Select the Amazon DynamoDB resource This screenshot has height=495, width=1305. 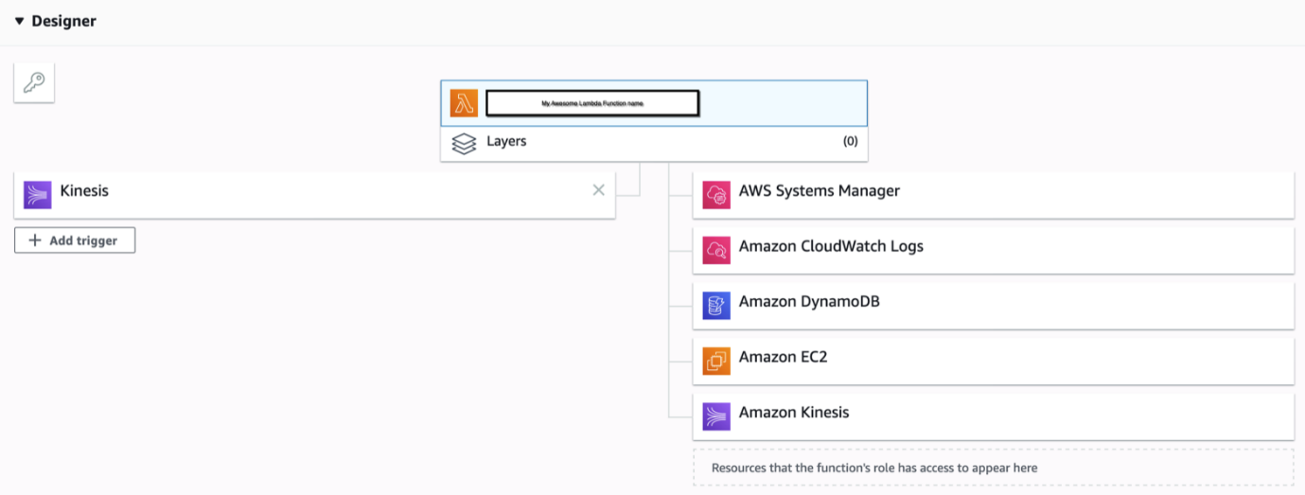pos(993,305)
